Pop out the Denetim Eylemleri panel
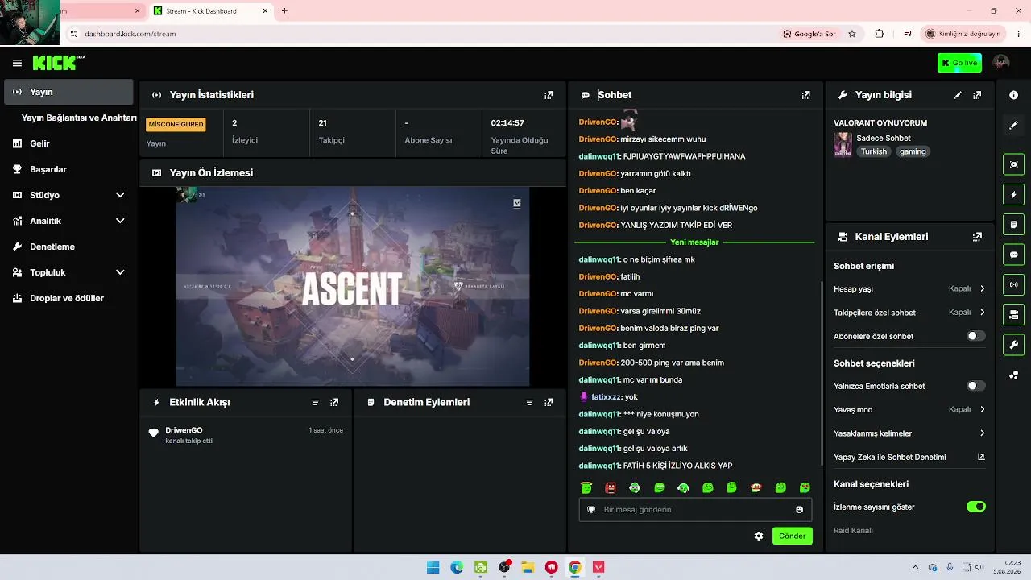This screenshot has height=580, width=1031. click(549, 402)
